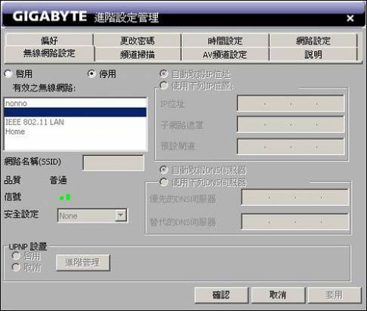The image size is (367, 311).
Task: Confirm settings with the 確認 button
Action: click(x=221, y=294)
